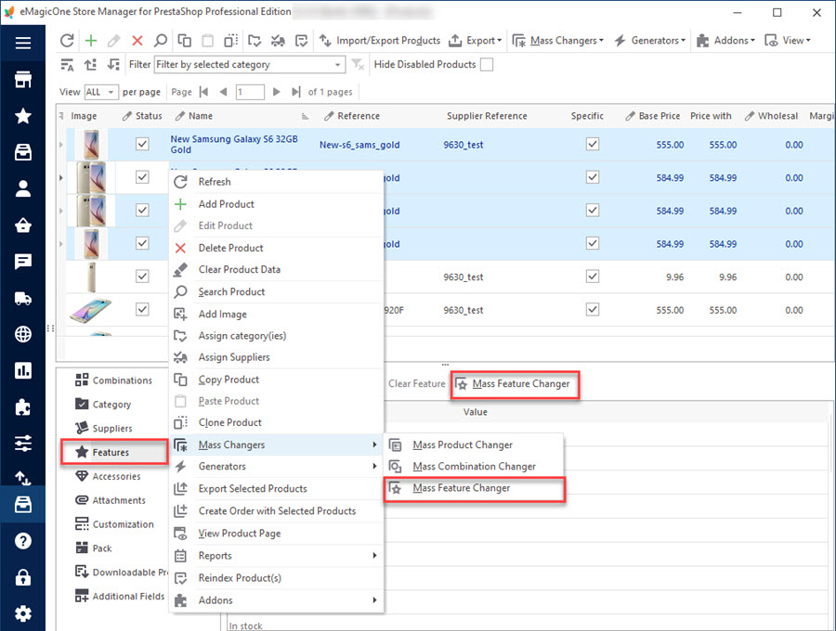Click Import/Export Products in the toolbar
Screen dimensions: 836x631
pos(380,41)
